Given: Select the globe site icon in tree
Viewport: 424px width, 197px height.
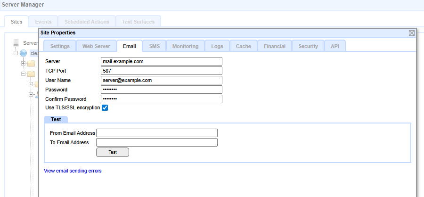Looking at the screenshot, I should [x=24, y=53].
